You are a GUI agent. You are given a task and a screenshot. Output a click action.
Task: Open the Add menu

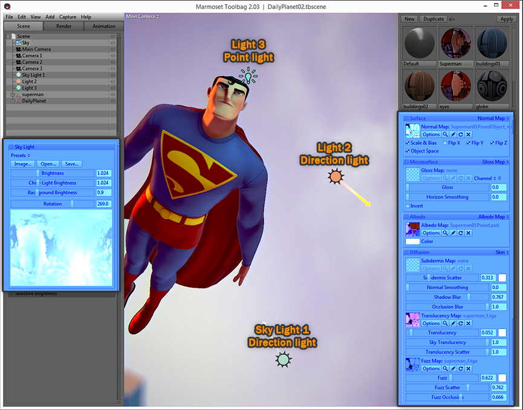click(x=50, y=17)
